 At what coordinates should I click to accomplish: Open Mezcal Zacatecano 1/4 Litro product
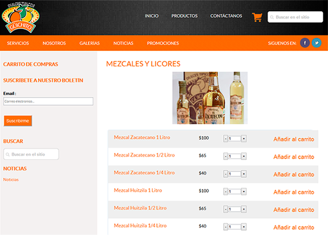click(144, 172)
